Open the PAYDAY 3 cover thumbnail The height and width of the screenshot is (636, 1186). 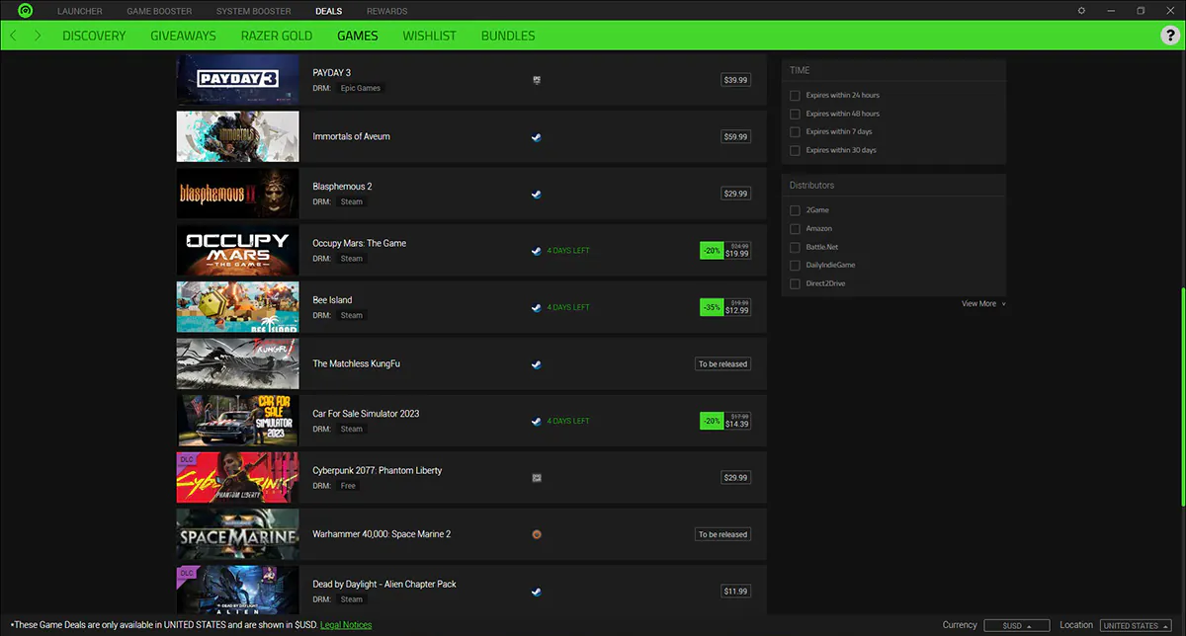point(237,79)
